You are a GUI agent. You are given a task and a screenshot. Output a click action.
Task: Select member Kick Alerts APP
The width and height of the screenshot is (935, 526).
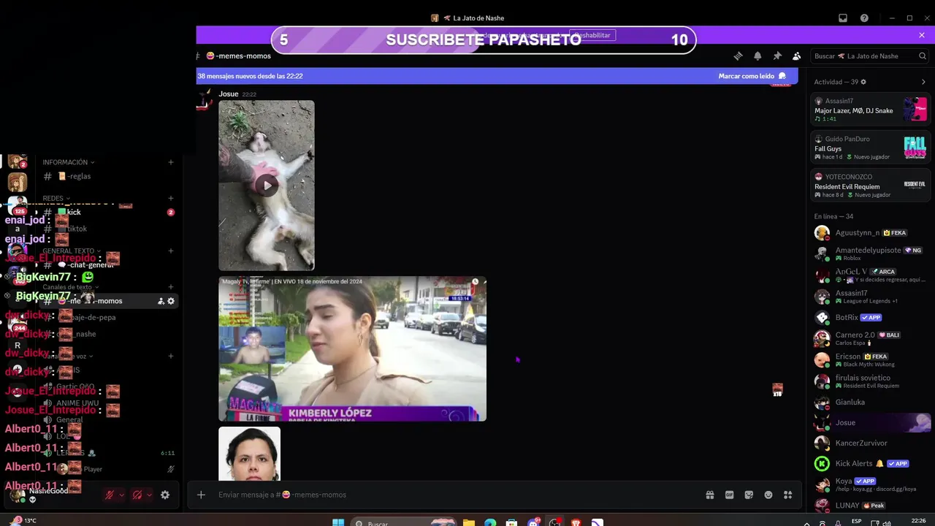(871, 463)
